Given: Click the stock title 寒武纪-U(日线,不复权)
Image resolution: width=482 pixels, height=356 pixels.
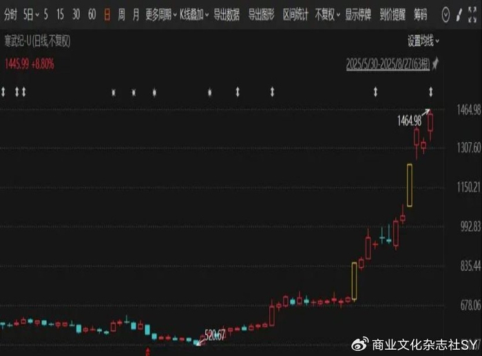Looking at the screenshot, I should pyautogui.click(x=37, y=41).
